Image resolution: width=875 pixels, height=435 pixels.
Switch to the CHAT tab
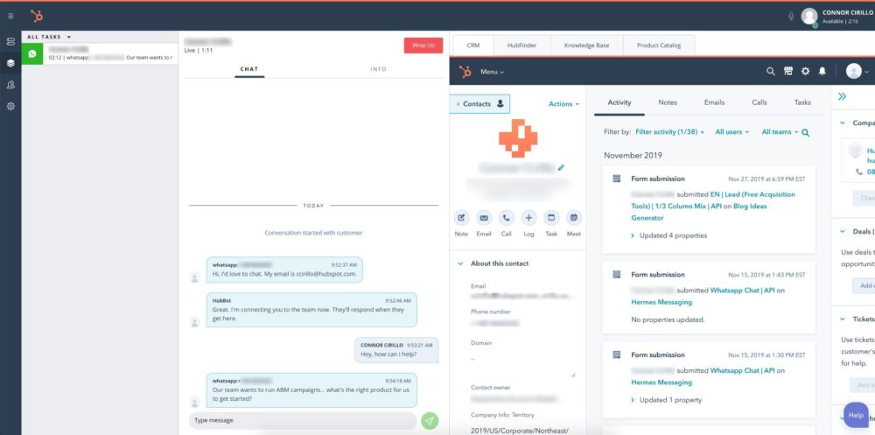[x=249, y=69]
